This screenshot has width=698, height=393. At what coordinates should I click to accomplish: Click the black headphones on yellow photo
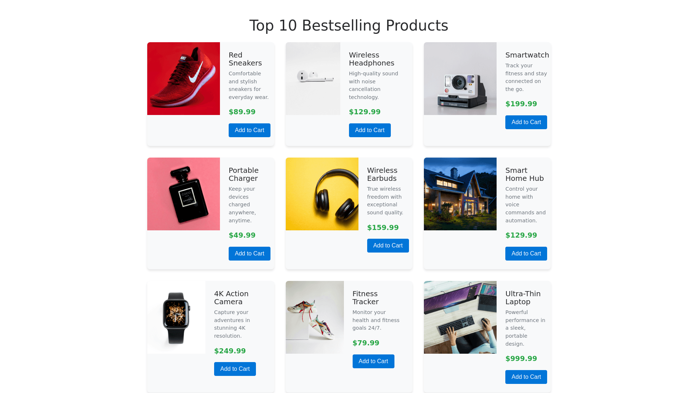[322, 194]
